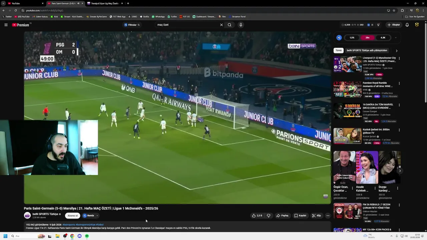Screen dimensions: 427x240
Task: Select the beIN SPORTS Türkiye adlı yükleyiciden chip
Action: point(367,50)
